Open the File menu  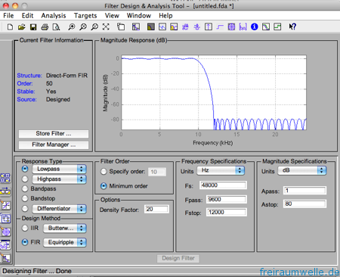point(8,16)
